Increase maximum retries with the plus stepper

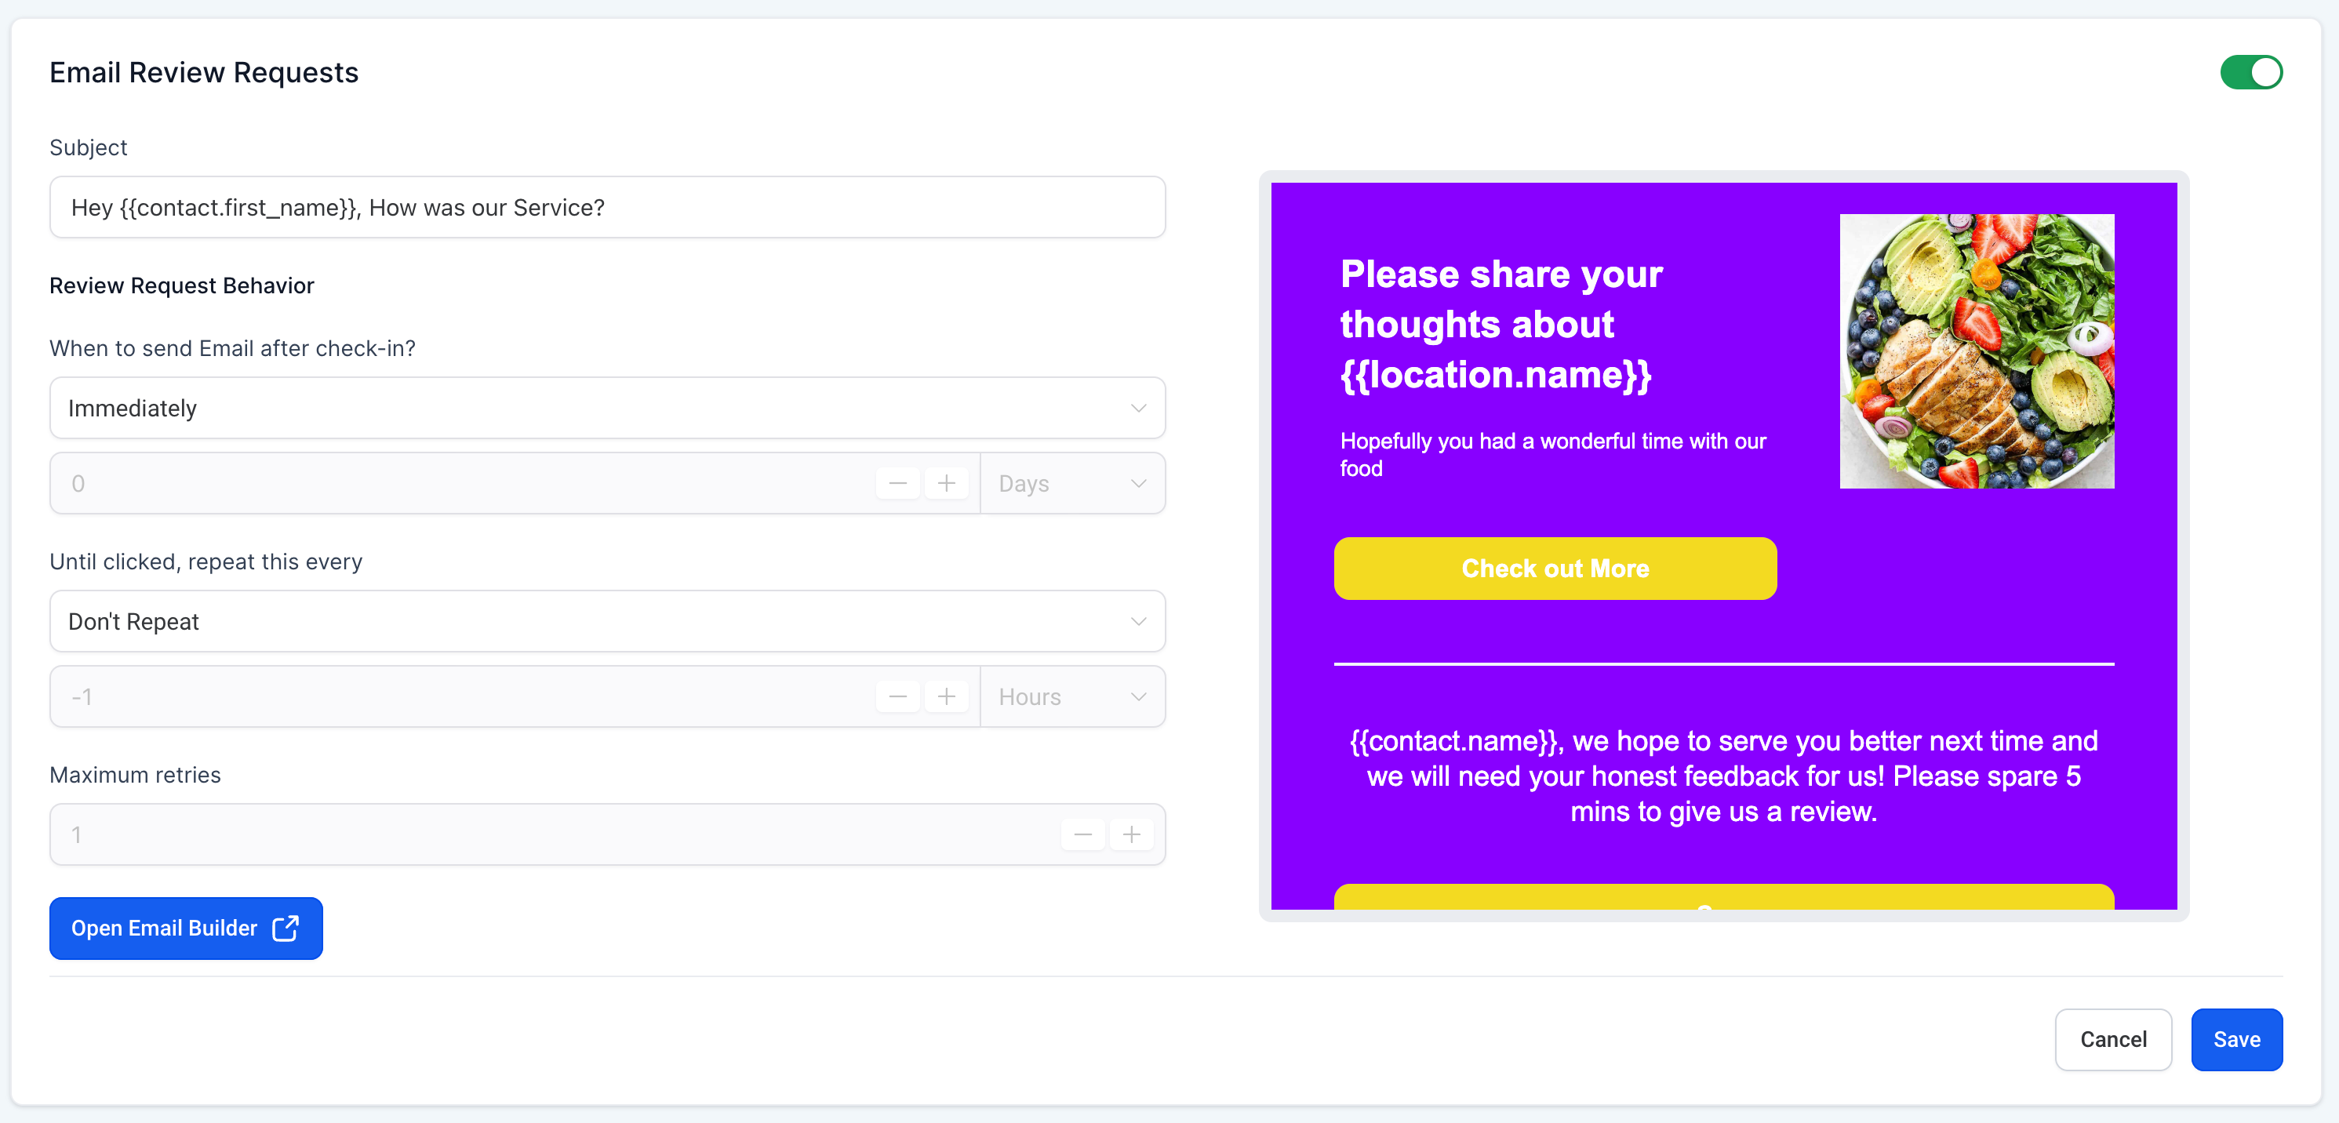[x=1131, y=834]
